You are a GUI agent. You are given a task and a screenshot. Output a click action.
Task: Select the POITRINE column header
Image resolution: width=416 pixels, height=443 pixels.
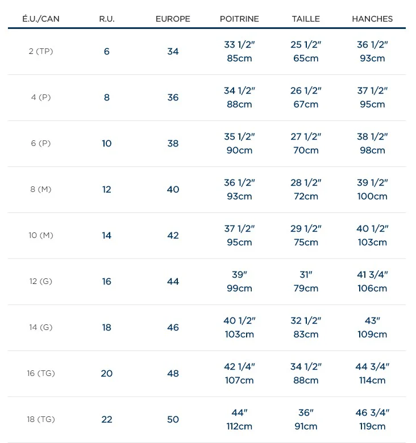tap(239, 19)
